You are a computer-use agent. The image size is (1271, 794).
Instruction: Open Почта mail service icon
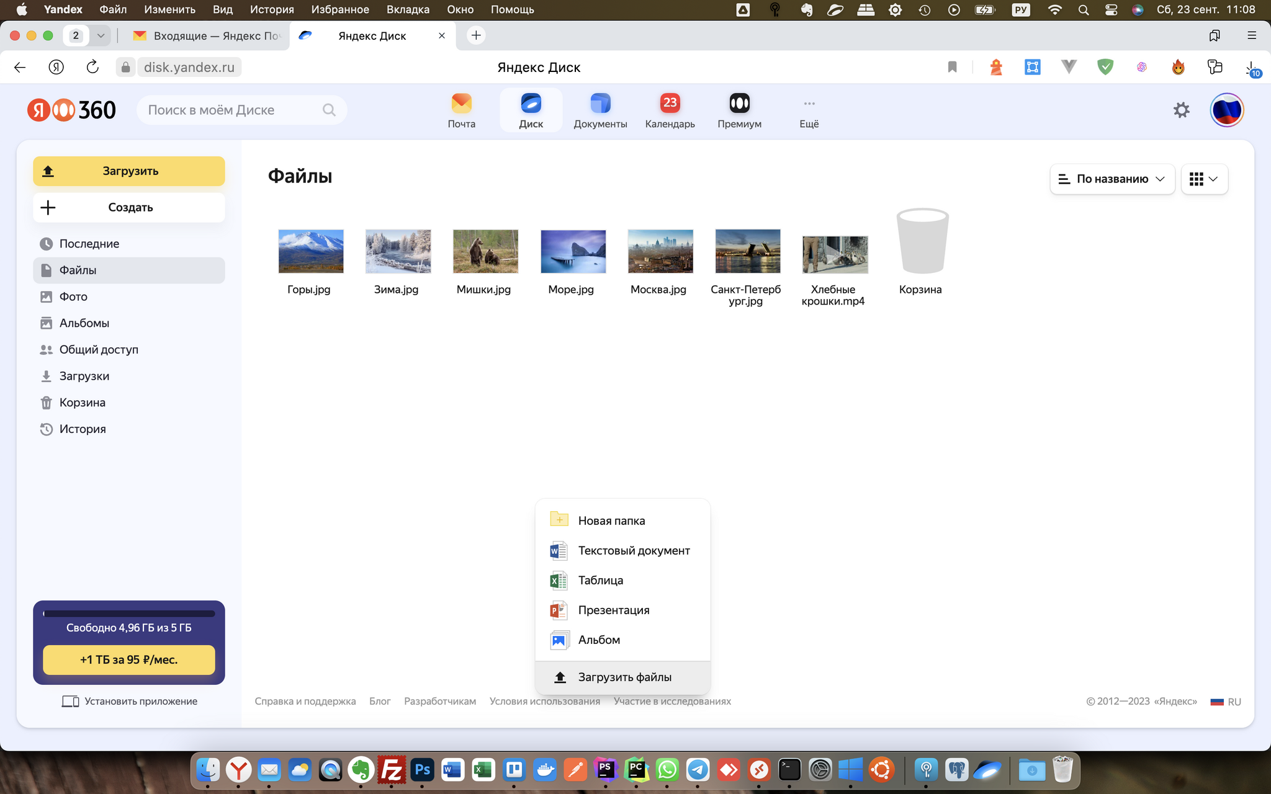[461, 110]
